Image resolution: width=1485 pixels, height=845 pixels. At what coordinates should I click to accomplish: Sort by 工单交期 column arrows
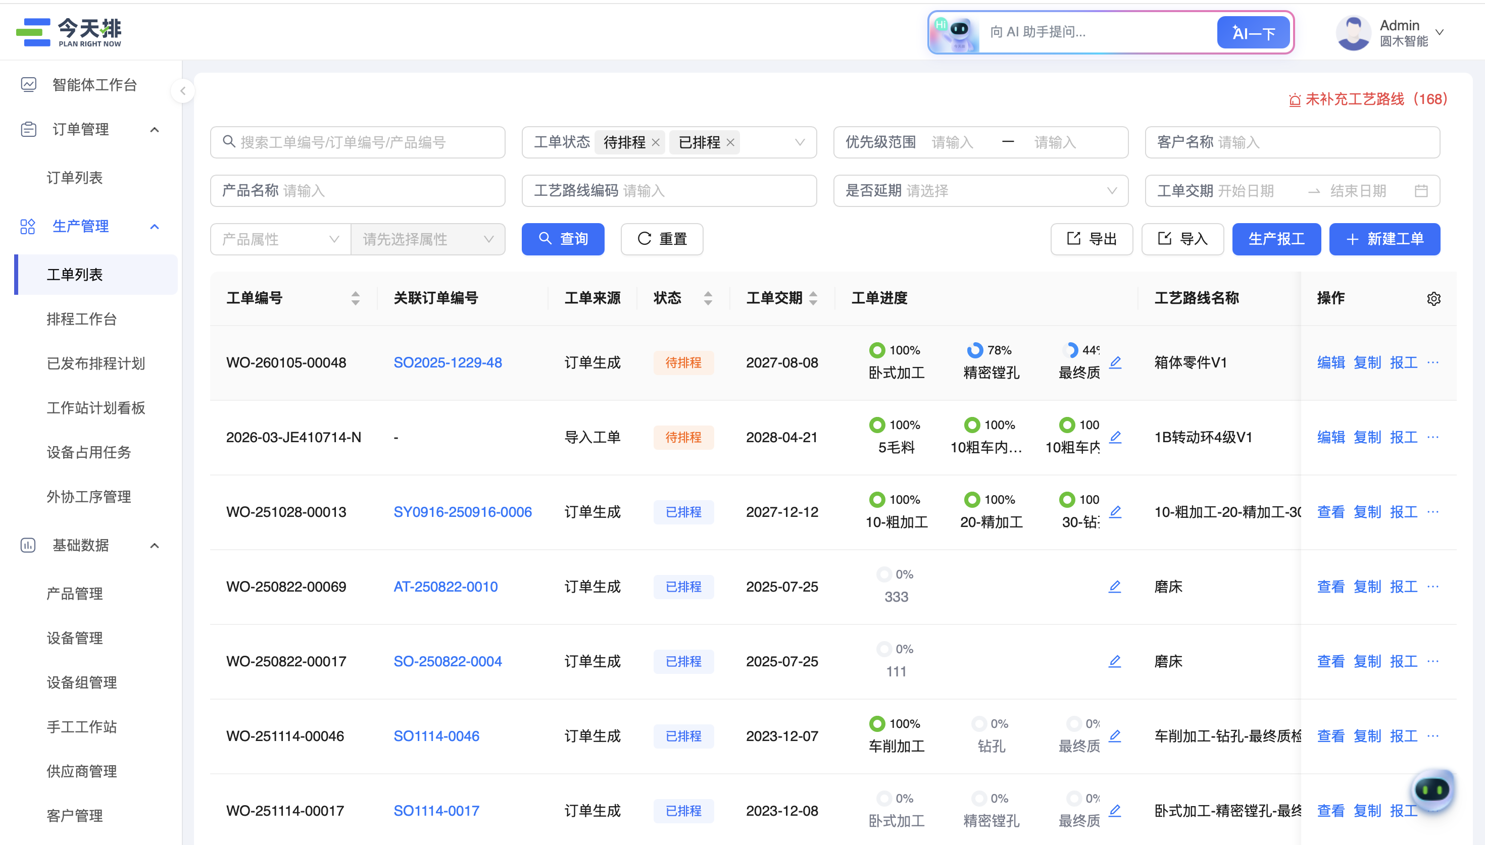(813, 298)
